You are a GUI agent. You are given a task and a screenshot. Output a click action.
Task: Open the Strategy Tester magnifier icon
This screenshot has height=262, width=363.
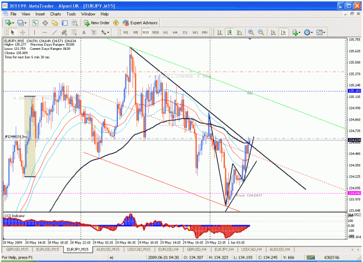(74, 23)
